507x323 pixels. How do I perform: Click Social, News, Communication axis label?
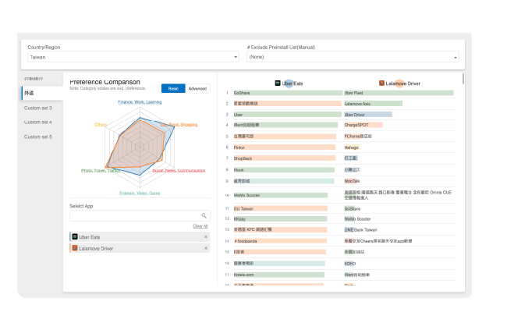point(179,170)
